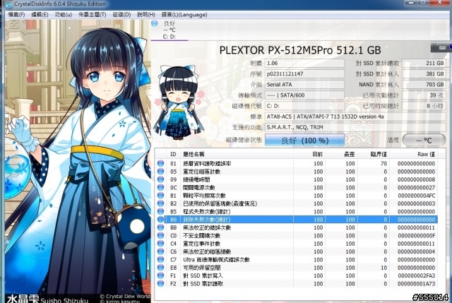This screenshot has height=303, width=452.
Task: Open the 磁碟(D) disk menu
Action: click(x=121, y=15)
